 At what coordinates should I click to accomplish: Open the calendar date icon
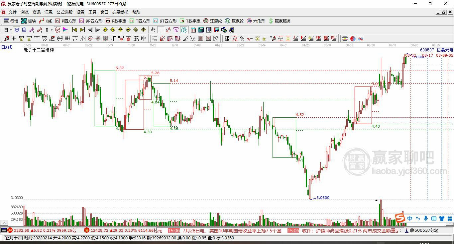193,30
